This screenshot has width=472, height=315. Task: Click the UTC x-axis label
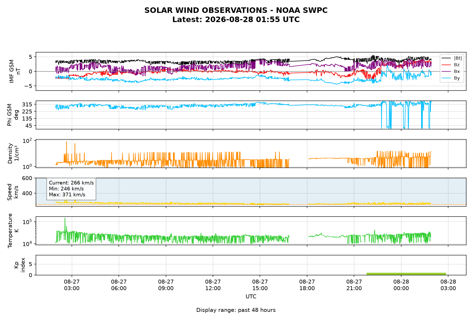(251, 297)
